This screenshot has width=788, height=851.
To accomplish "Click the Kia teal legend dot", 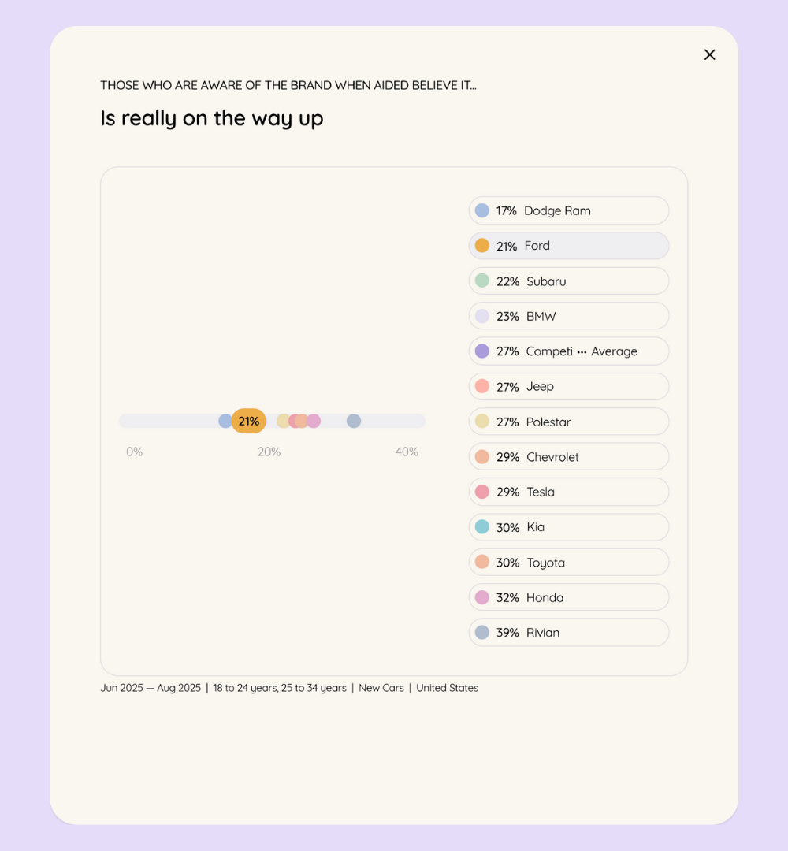I will click(482, 527).
